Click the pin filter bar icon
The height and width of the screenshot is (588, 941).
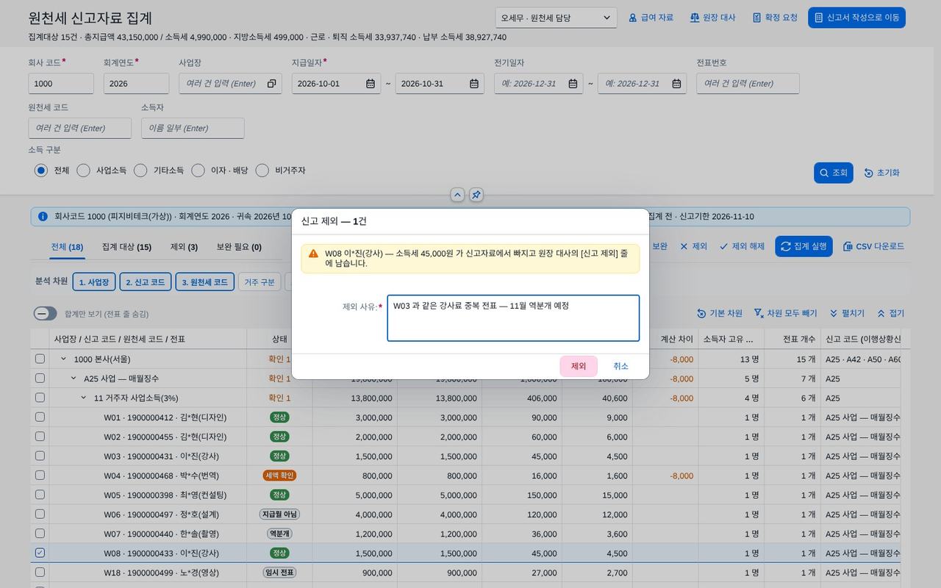[x=476, y=195]
